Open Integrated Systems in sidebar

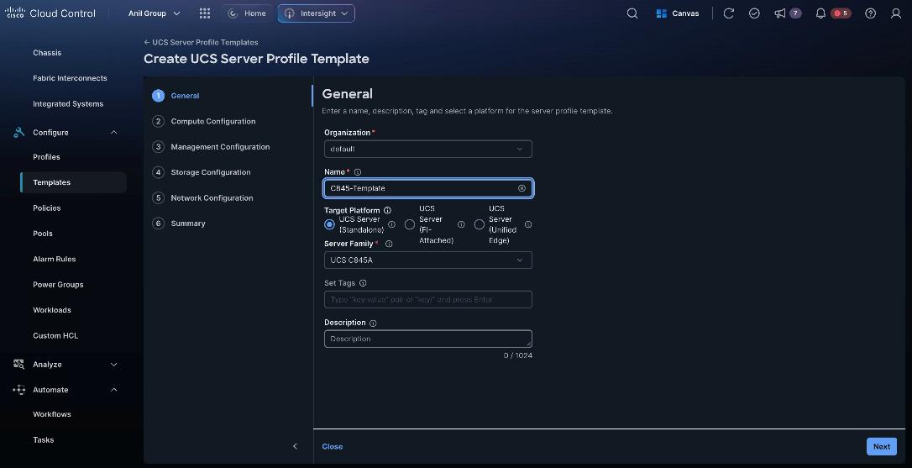[68, 104]
